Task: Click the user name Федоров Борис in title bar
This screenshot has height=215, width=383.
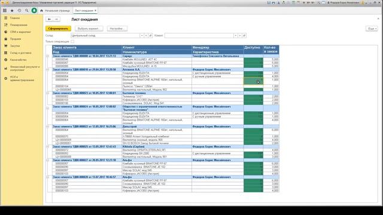Action: click(x=345, y=2)
